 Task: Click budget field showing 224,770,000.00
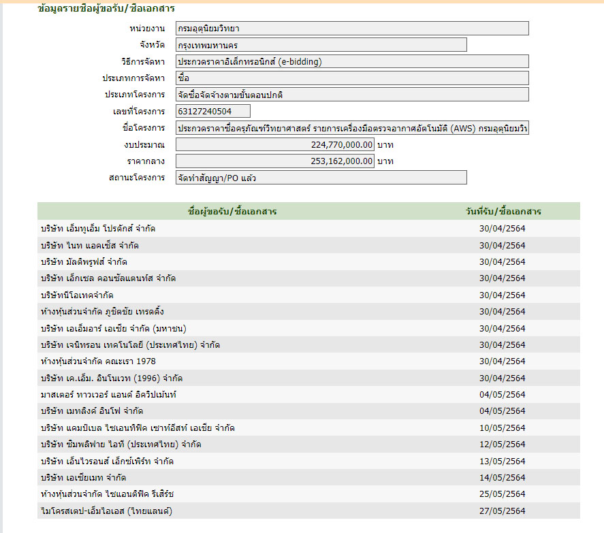275,144
